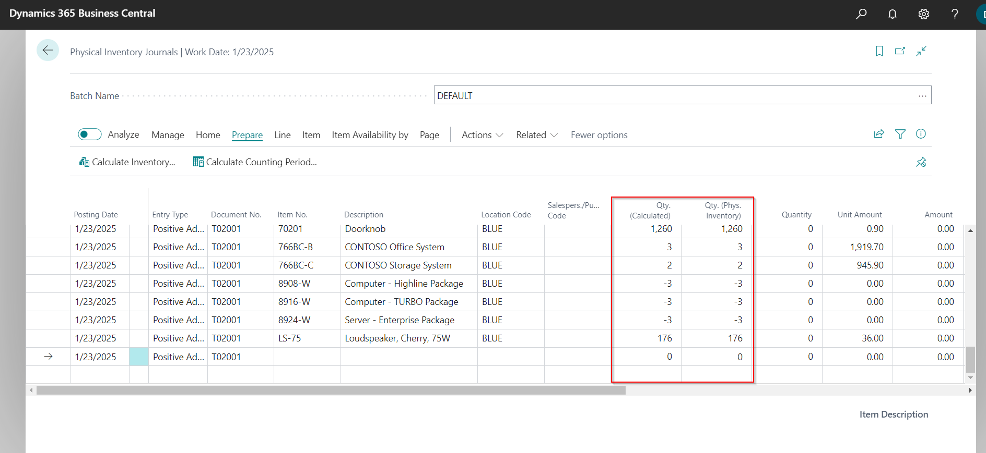This screenshot has height=453, width=986.
Task: Click the row selector arrow on the last row
Action: tap(49, 357)
